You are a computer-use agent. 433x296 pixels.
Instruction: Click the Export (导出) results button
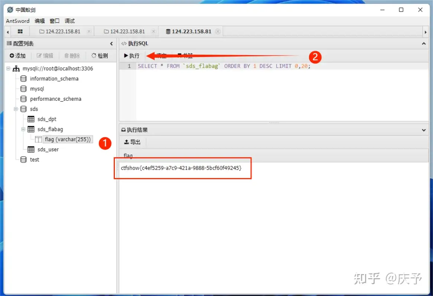point(132,142)
